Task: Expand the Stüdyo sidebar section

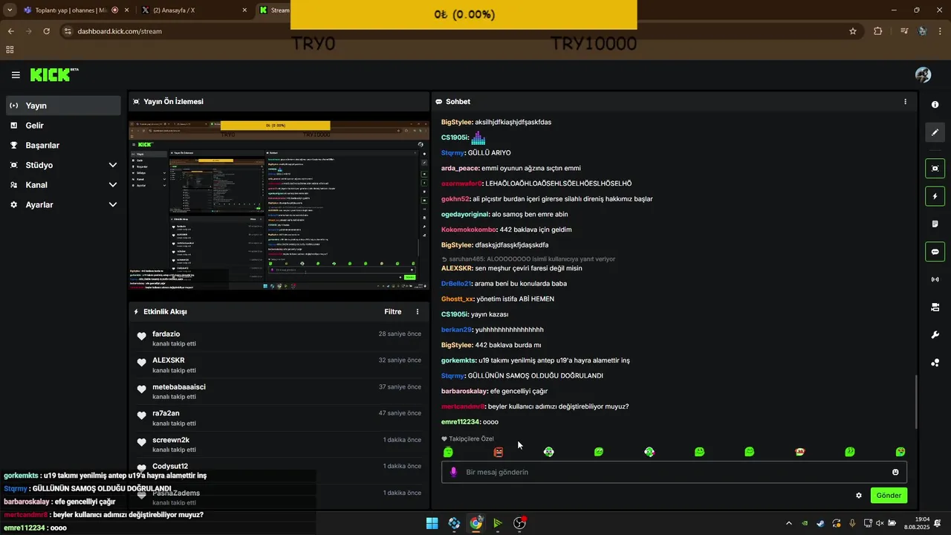Action: (x=113, y=165)
